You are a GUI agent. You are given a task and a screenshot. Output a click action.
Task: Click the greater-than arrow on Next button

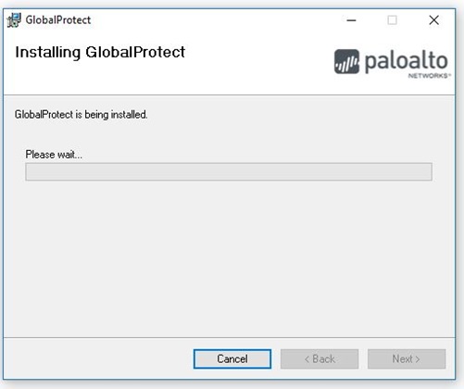[x=418, y=359]
